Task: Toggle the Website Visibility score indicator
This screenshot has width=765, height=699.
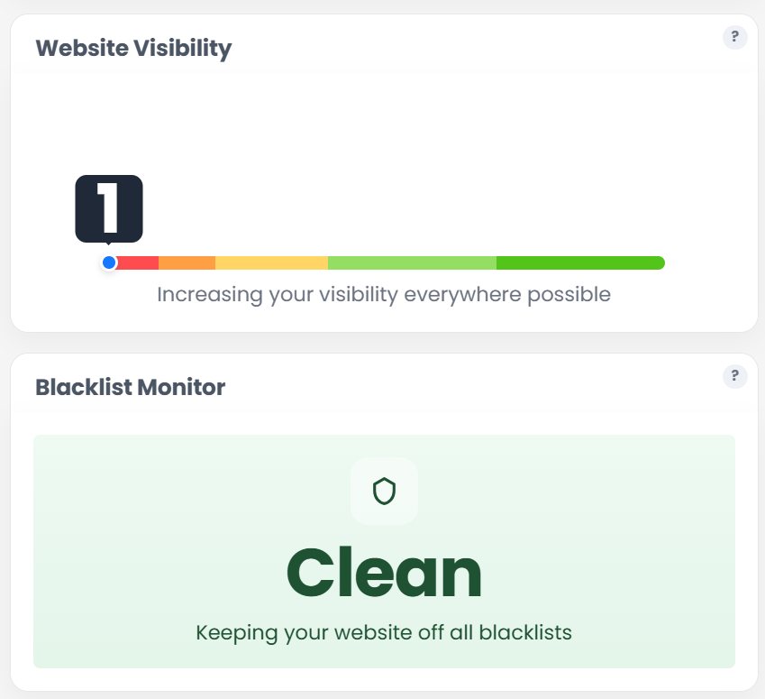Action: [x=108, y=207]
